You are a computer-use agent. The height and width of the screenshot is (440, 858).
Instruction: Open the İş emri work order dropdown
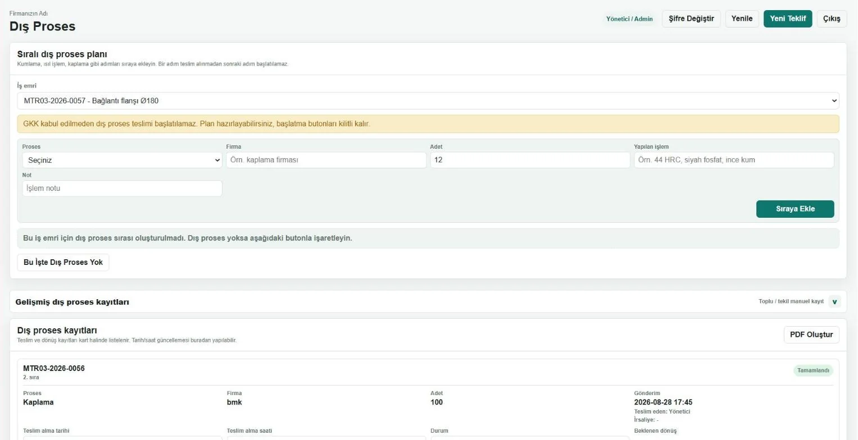pyautogui.click(x=428, y=101)
